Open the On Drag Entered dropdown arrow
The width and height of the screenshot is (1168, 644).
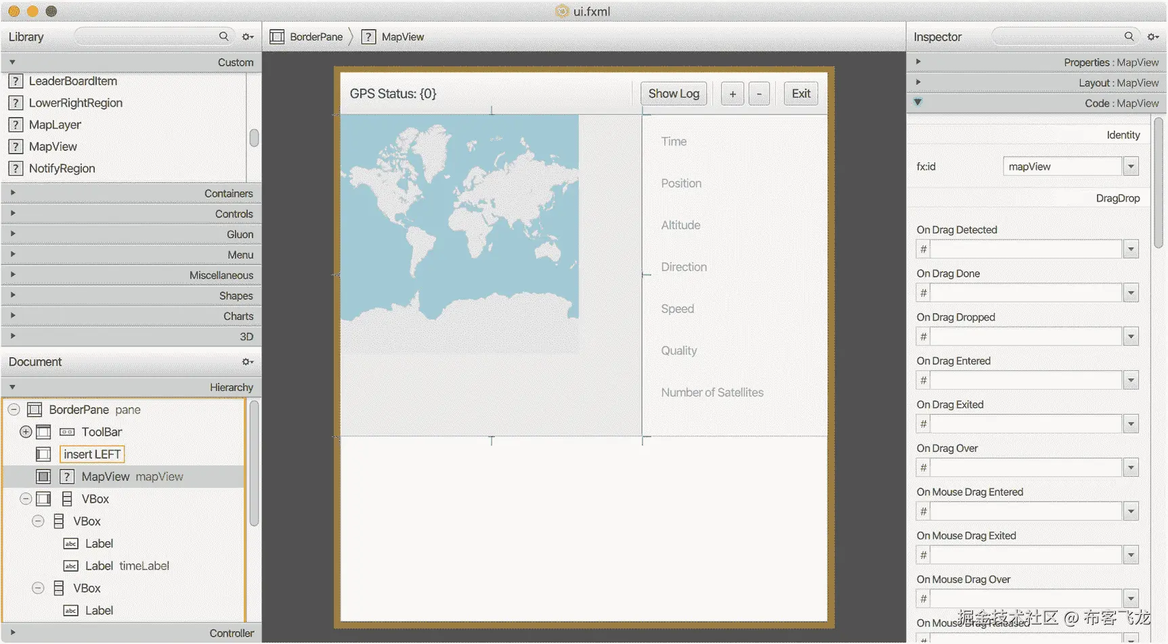coord(1131,380)
